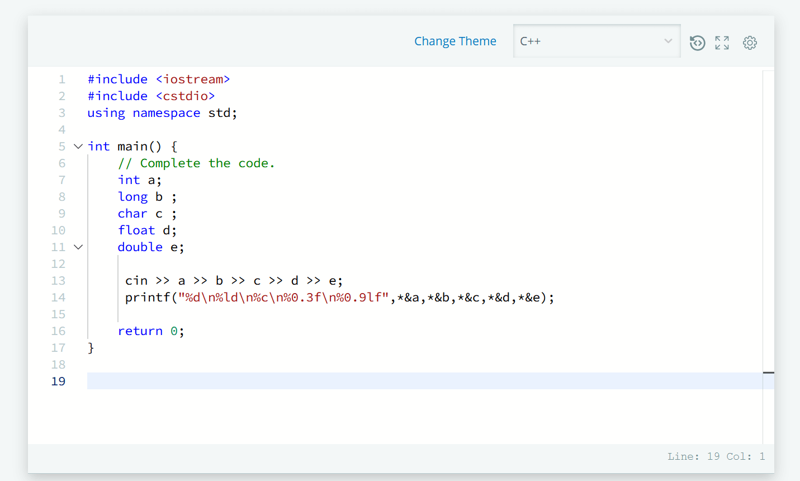Collapse the main function at line 5
Screen dimensions: 800x481
click(x=78, y=146)
